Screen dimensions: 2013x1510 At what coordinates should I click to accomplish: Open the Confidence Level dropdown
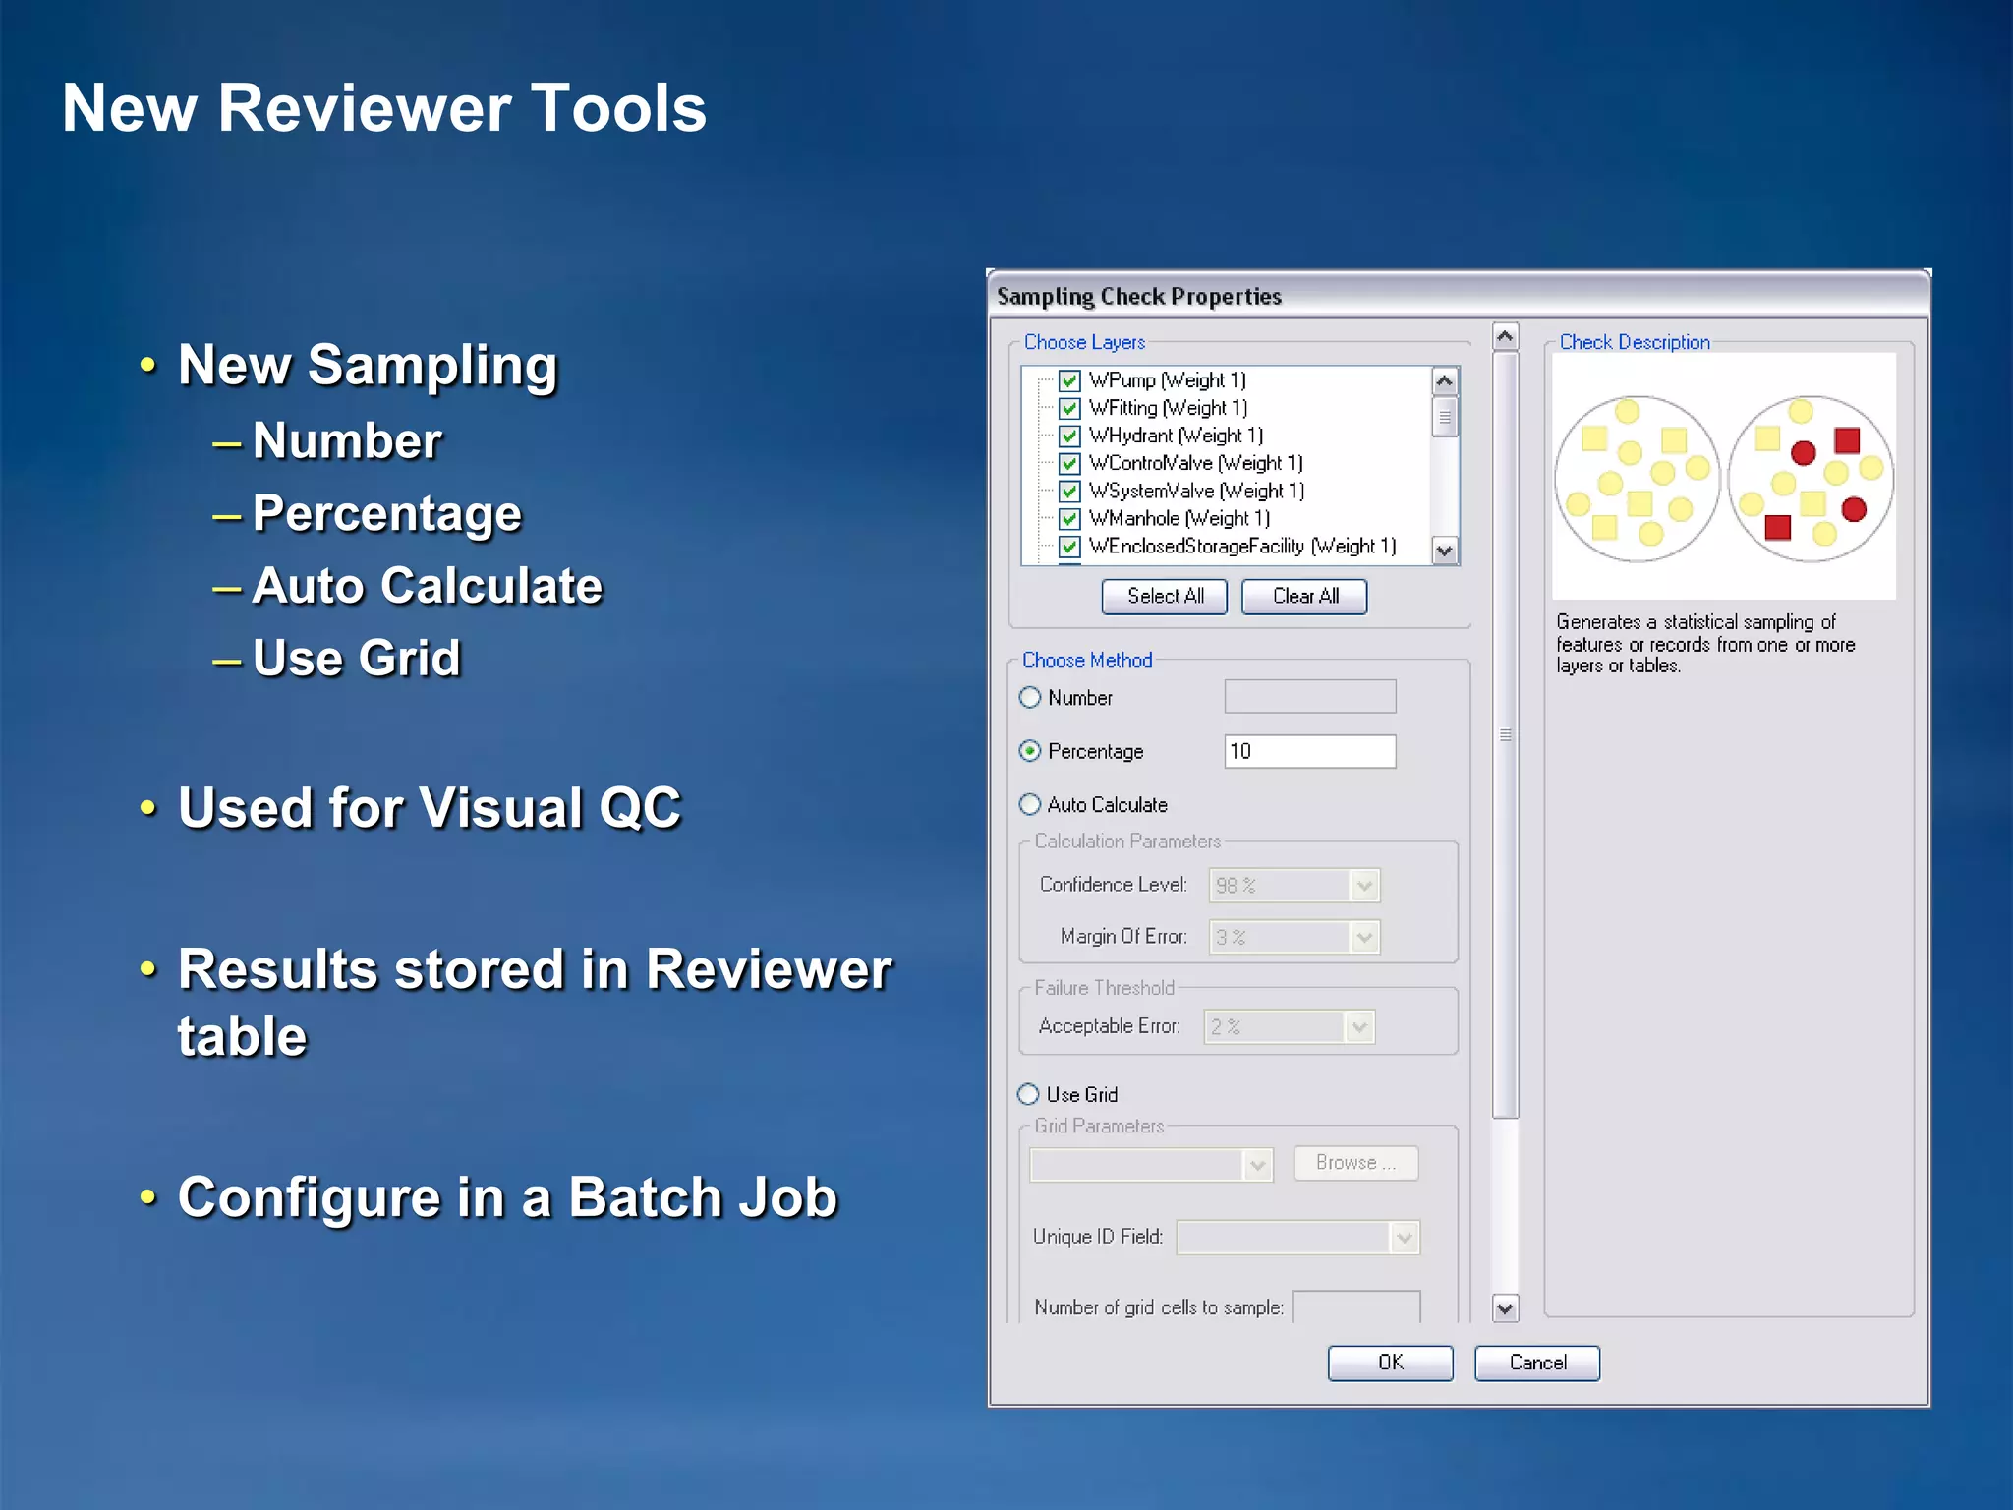[1363, 886]
